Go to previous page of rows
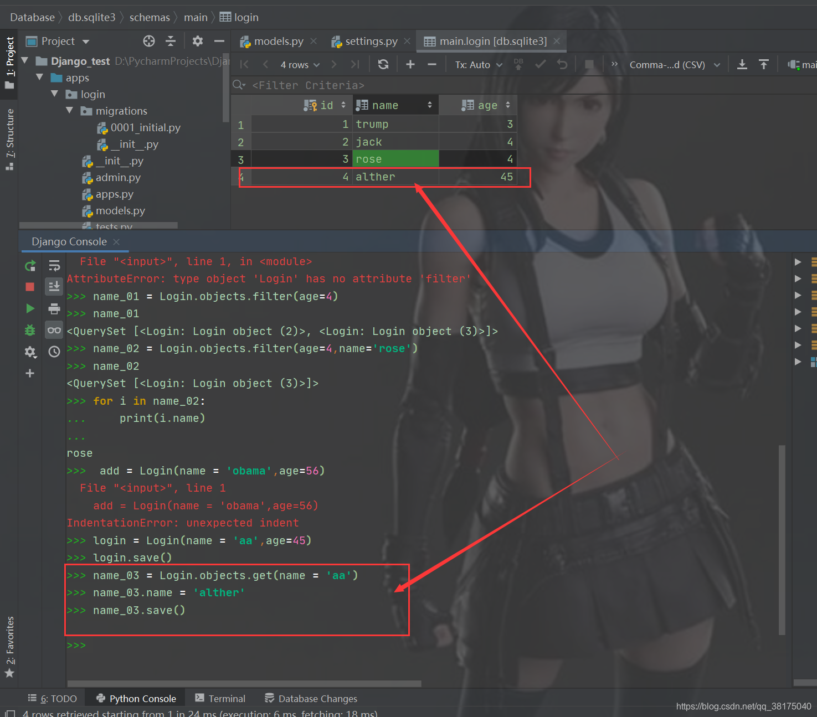Viewport: 817px width, 717px height. (x=266, y=65)
